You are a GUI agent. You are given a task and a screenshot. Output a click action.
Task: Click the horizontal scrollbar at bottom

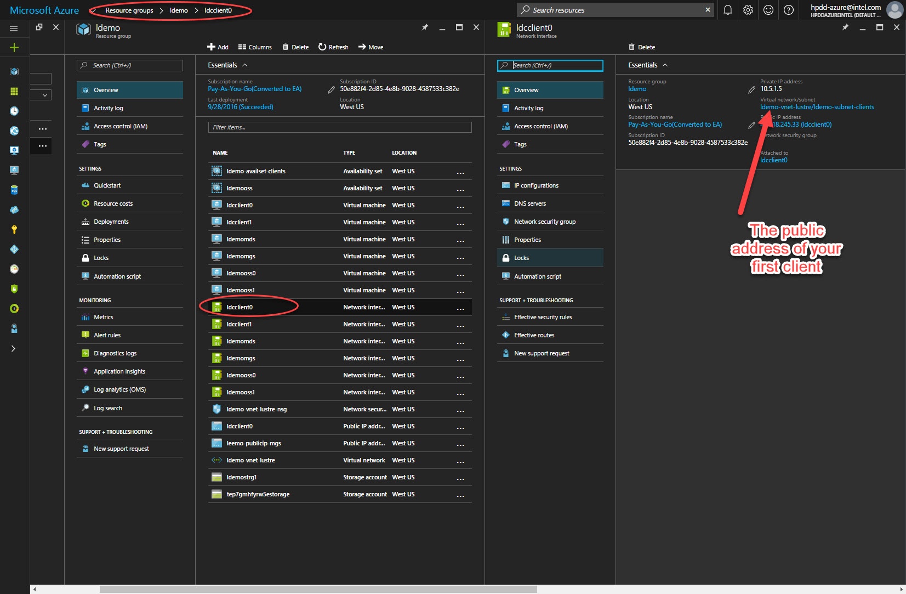click(318, 590)
